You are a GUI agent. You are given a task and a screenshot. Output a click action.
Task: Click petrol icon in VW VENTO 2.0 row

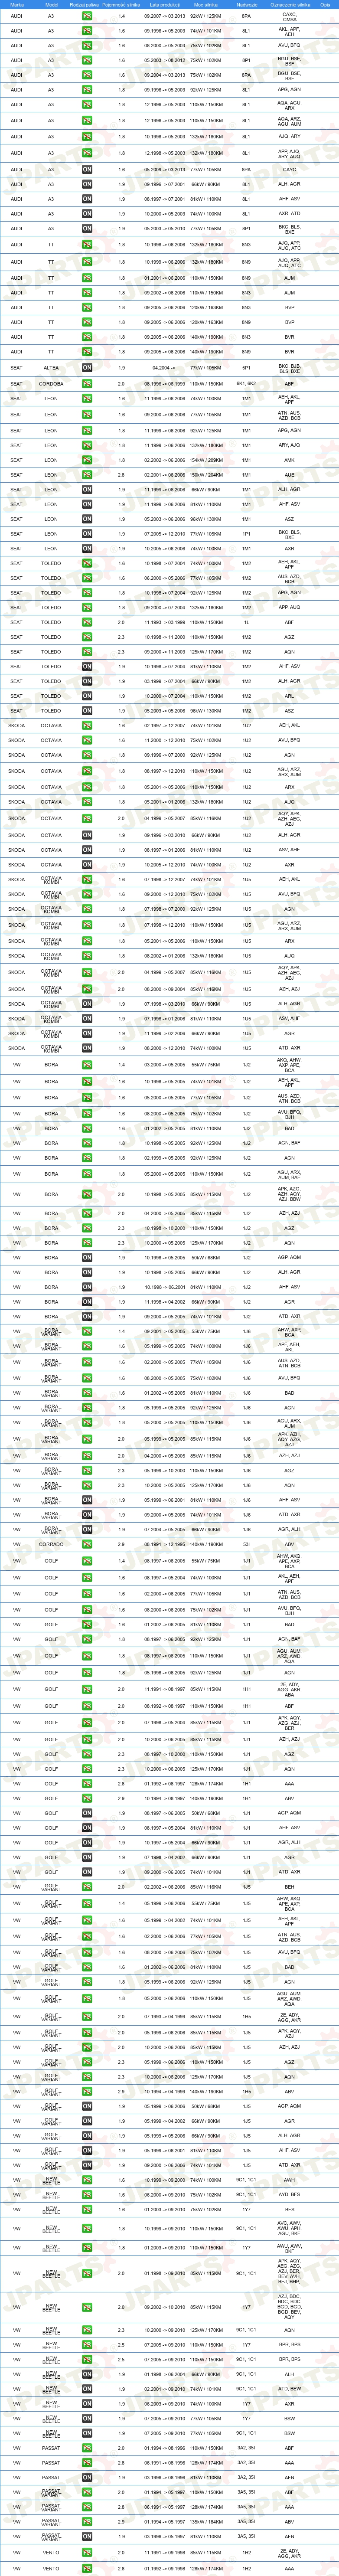click(87, 2552)
